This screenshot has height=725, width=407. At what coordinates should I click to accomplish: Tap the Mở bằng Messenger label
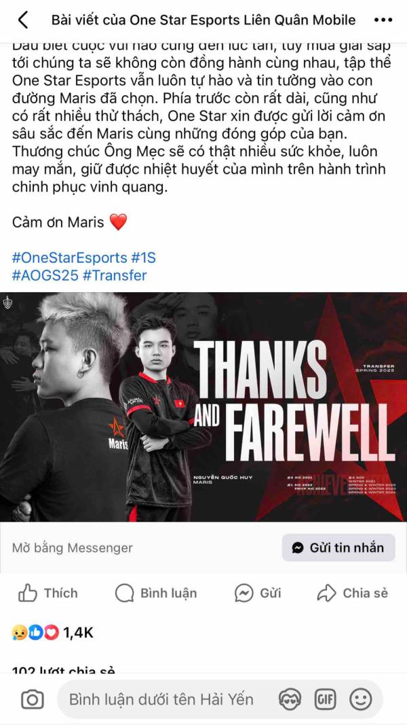pos(73,548)
